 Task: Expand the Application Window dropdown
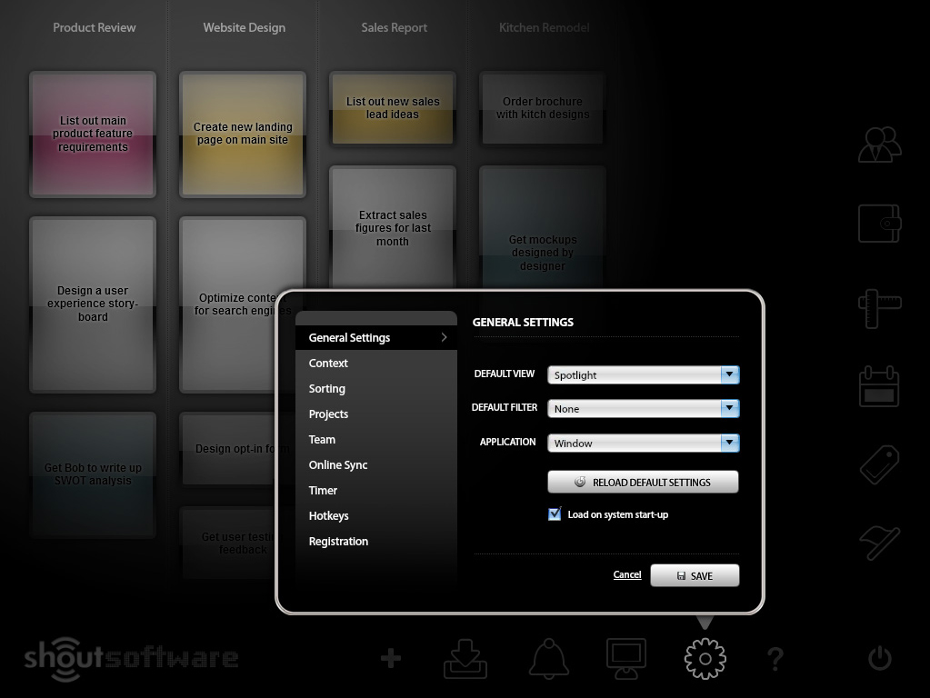point(643,444)
